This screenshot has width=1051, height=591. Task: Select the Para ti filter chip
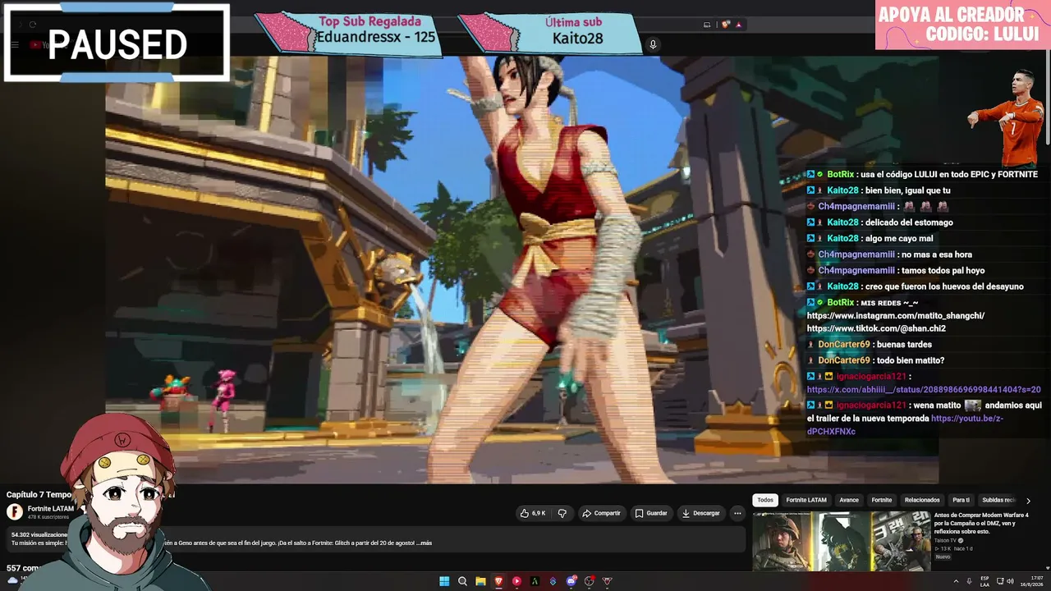click(x=961, y=500)
